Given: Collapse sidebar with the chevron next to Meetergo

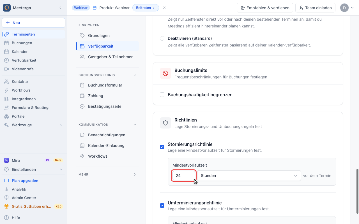Looking at the screenshot, I should 60,8.
